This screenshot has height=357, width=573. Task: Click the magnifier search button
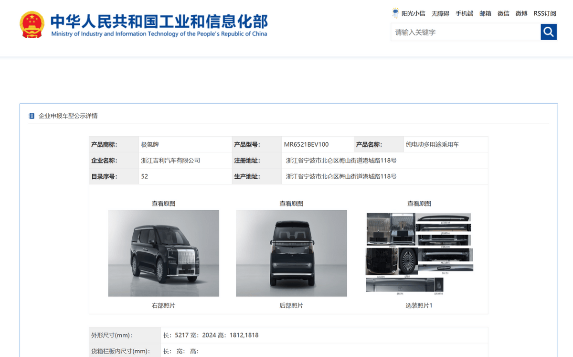click(x=549, y=32)
